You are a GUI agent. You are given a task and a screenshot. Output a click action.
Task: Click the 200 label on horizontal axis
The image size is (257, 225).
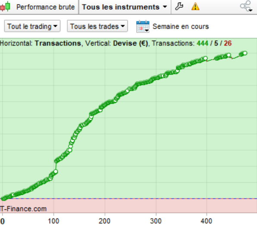[105, 221]
